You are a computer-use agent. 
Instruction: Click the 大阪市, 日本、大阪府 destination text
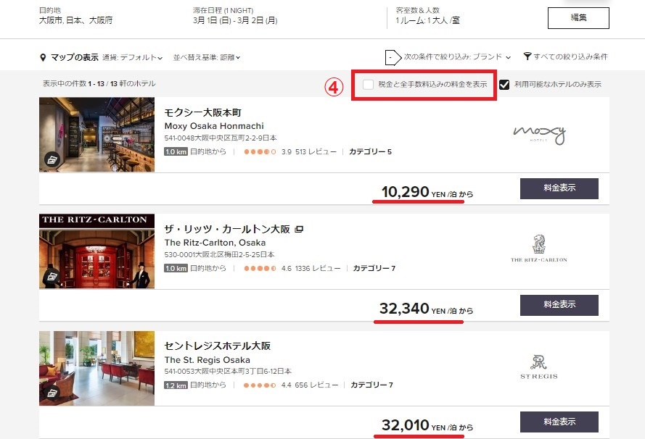pyautogui.click(x=75, y=20)
